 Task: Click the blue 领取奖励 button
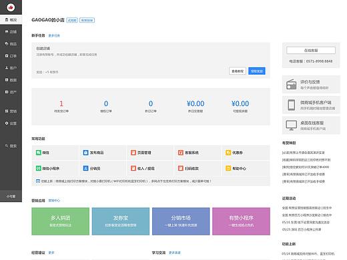pos(257,71)
